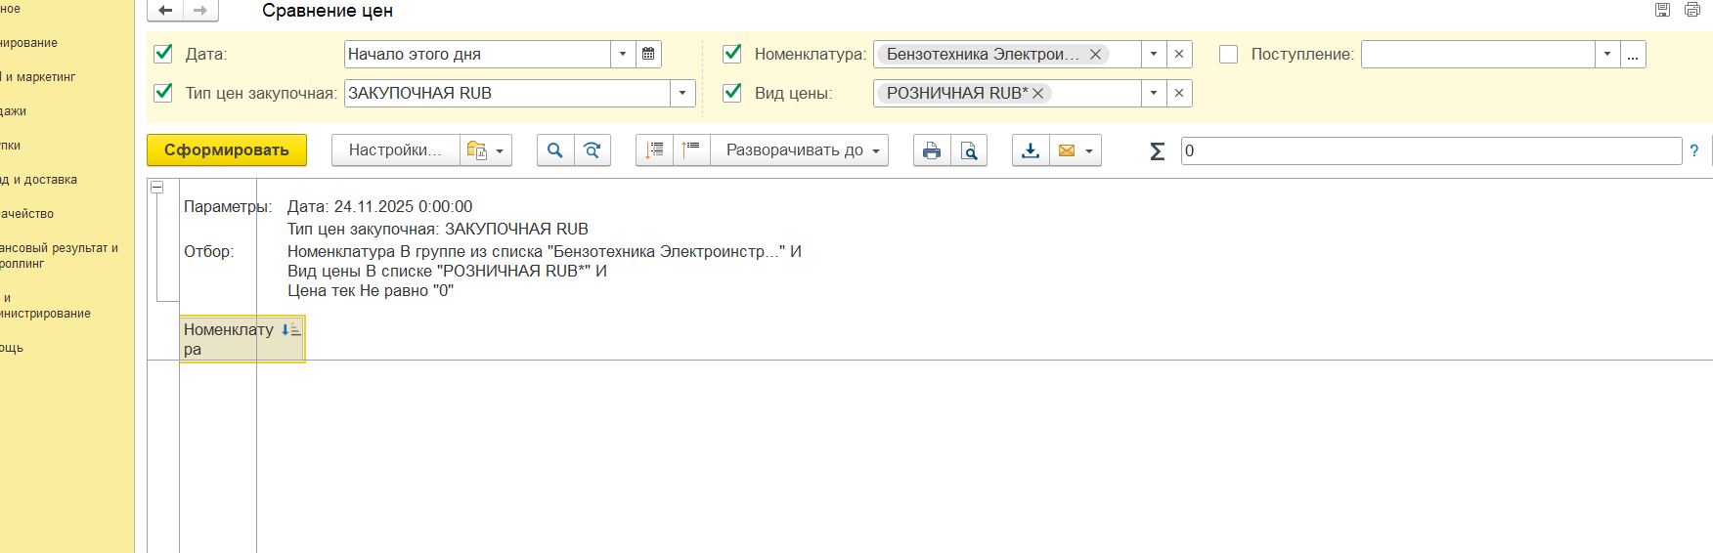1713x553 pixels.
Task: Open sidebar item ending 'ачейство'
Action: point(27,214)
